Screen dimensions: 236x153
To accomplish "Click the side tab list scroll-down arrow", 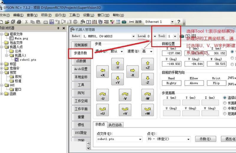I will 88,148.
